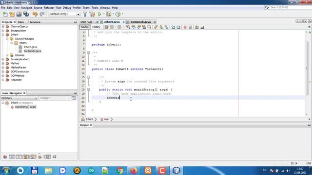Viewport: 312px width, 175px height.
Task: Toggle Show Fields filter in Navigator
Action: 12,157
